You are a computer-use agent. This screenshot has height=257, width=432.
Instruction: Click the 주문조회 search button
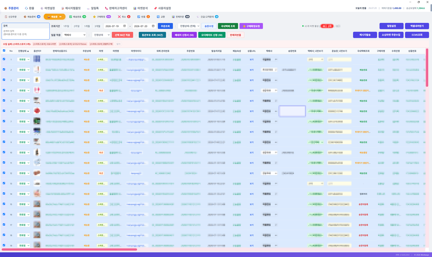click(166, 26)
